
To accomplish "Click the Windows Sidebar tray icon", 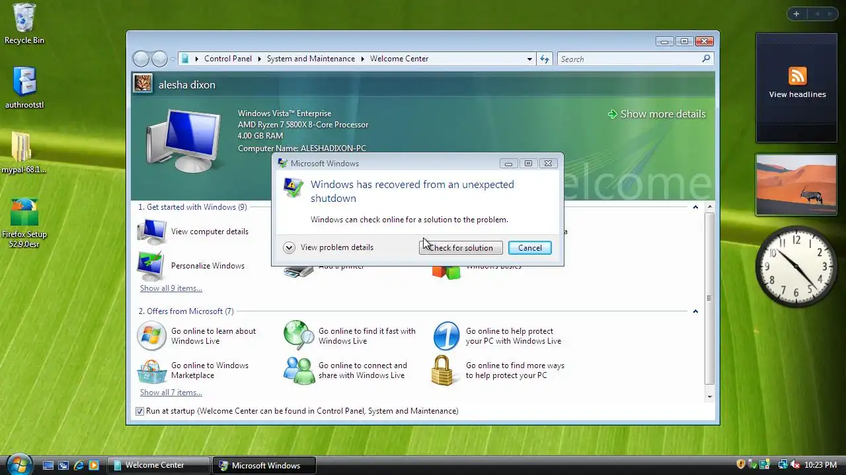I will (x=765, y=464).
